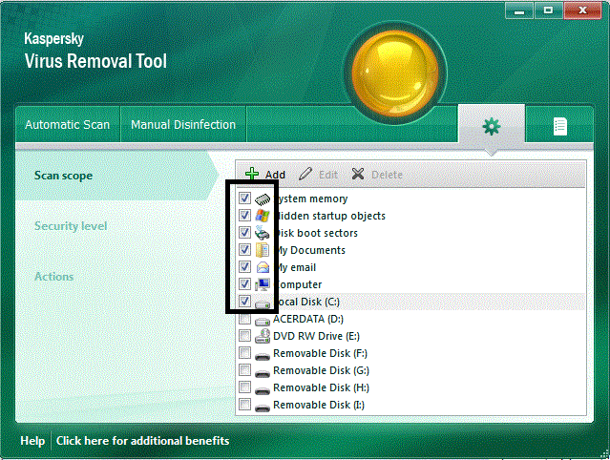Open the Help link
This screenshot has height=460, width=610.
[32, 441]
